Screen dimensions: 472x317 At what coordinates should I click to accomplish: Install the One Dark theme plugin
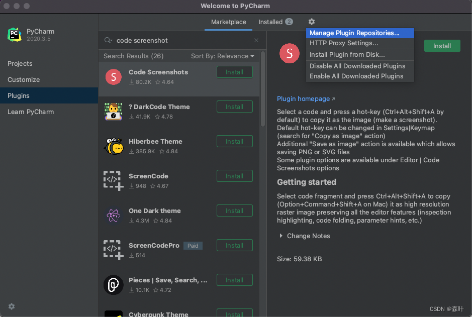pyautogui.click(x=235, y=211)
